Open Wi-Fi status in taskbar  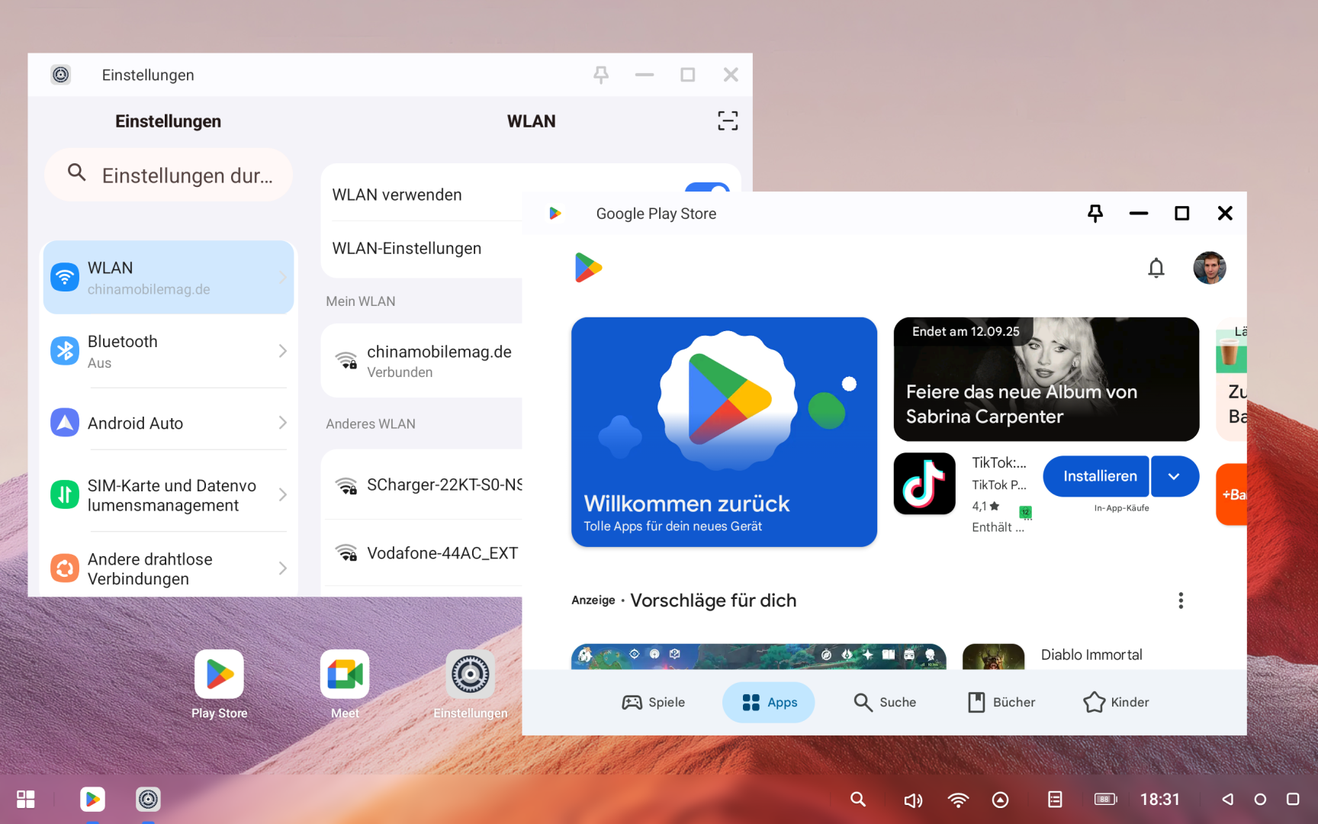point(958,799)
